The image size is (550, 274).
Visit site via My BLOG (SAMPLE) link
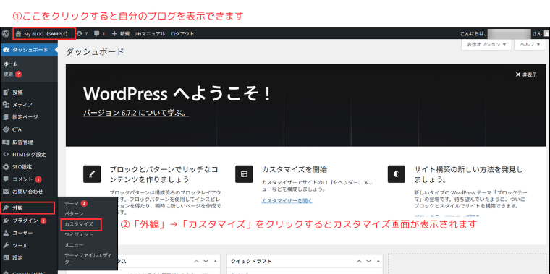(x=44, y=34)
